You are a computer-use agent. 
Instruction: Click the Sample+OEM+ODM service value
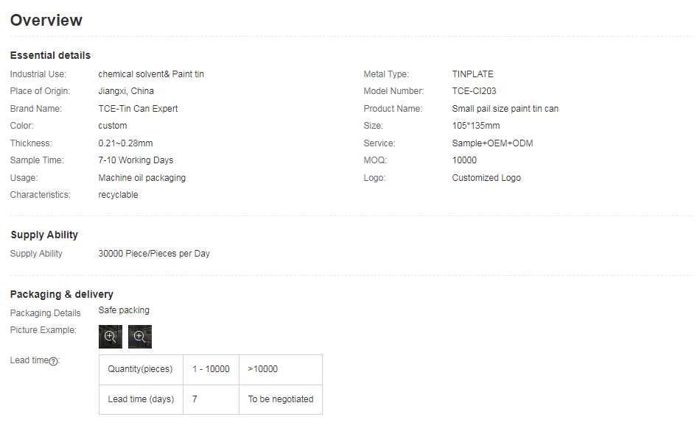(x=492, y=143)
